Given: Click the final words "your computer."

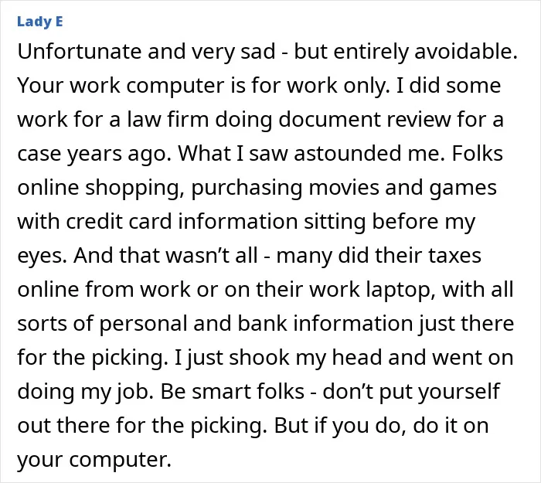Looking at the screenshot, I should 94,459.
